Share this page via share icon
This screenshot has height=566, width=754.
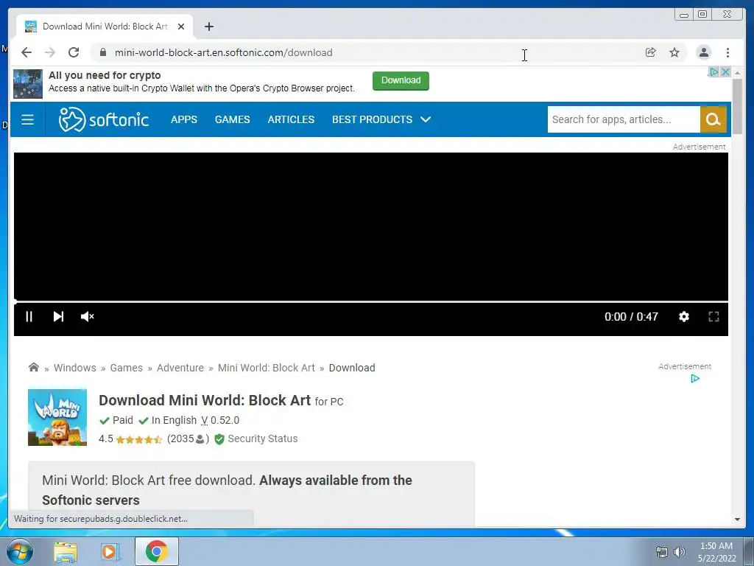pos(651,52)
